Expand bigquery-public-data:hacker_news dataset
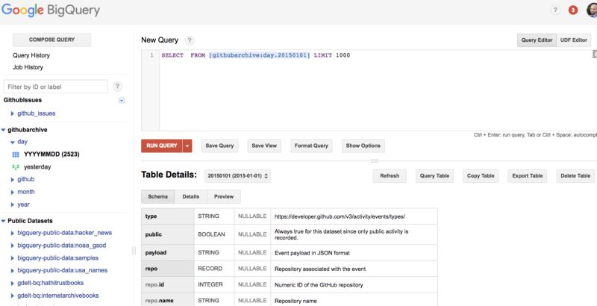Image resolution: width=597 pixels, height=306 pixels. coord(13,233)
